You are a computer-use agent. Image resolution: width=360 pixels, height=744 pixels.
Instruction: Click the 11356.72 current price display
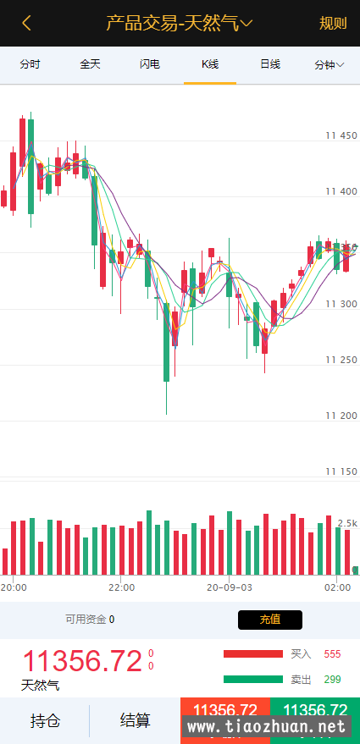click(82, 661)
